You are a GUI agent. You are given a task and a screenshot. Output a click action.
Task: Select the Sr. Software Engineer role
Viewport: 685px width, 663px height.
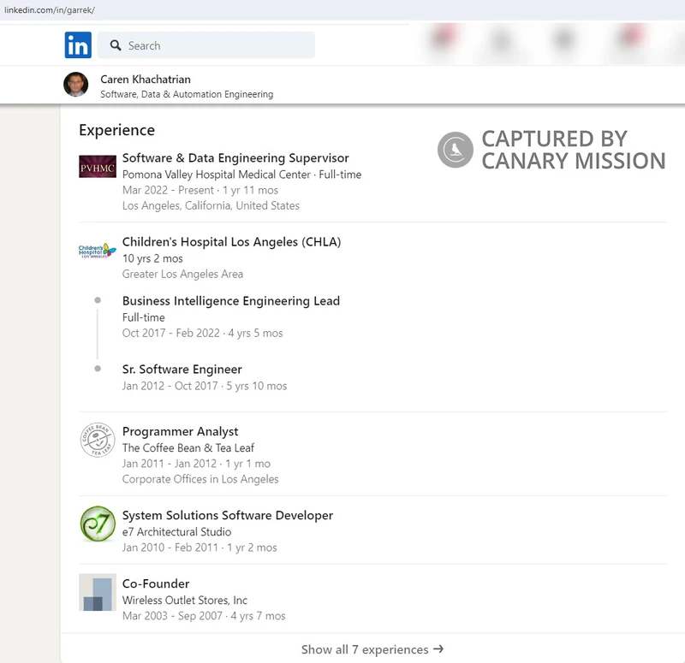coord(182,370)
